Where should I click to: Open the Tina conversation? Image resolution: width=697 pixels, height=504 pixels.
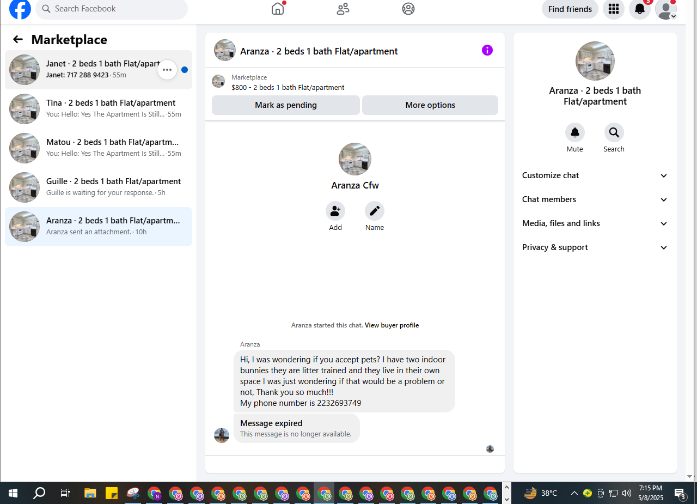point(99,109)
